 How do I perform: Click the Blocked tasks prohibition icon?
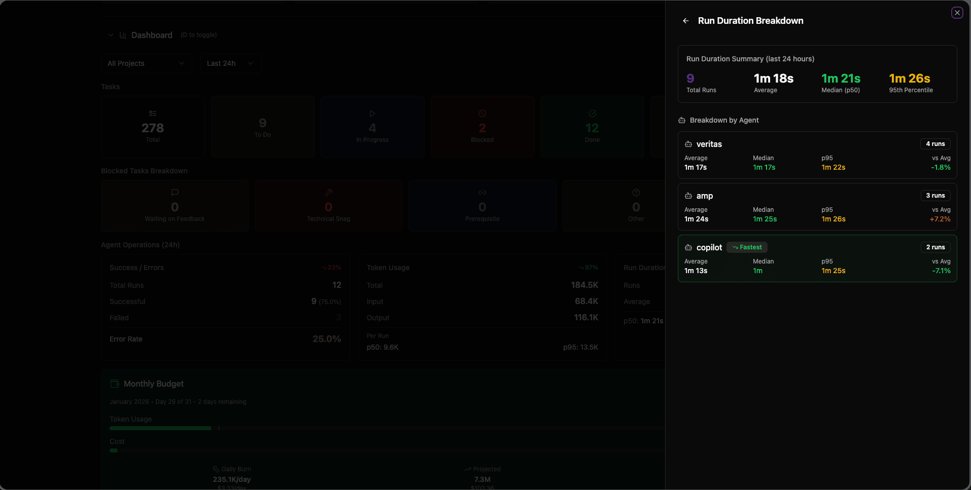pos(482,114)
